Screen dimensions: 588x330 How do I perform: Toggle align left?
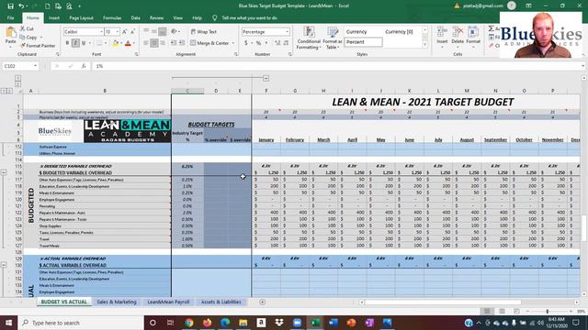146,43
